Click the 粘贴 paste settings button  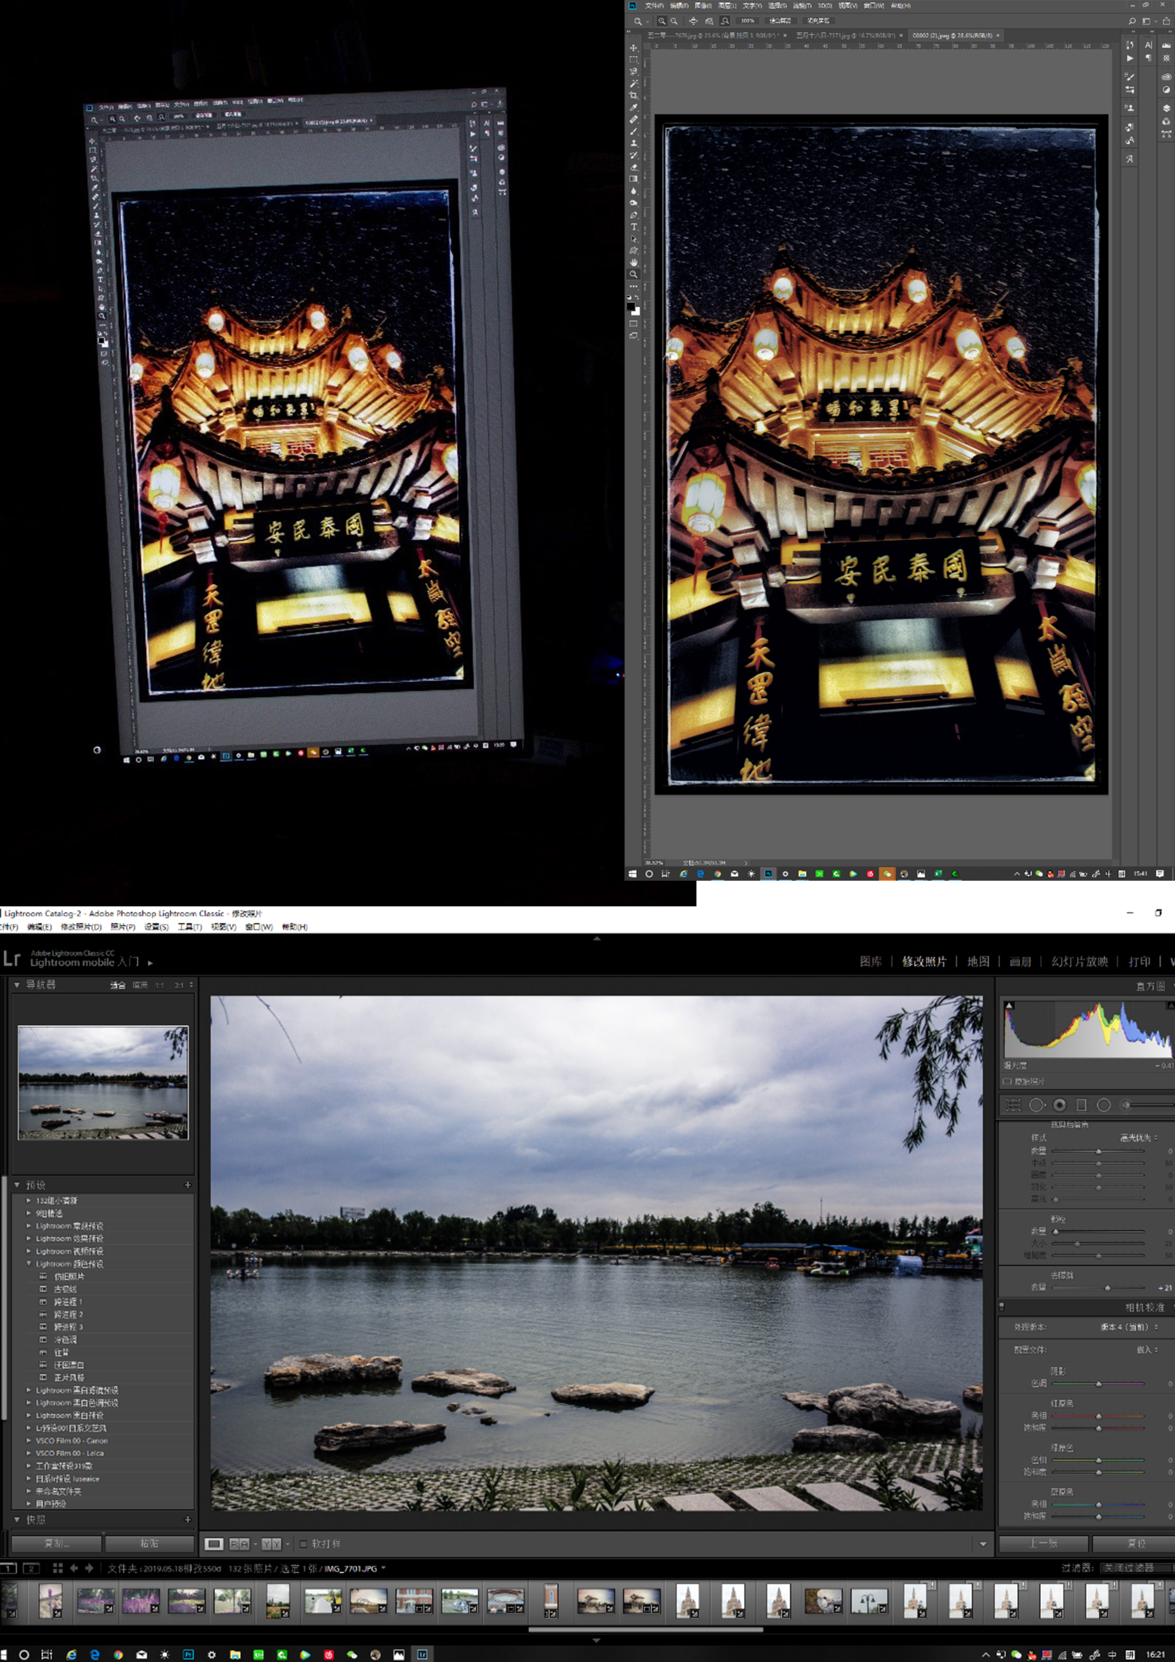pyautogui.click(x=149, y=1543)
